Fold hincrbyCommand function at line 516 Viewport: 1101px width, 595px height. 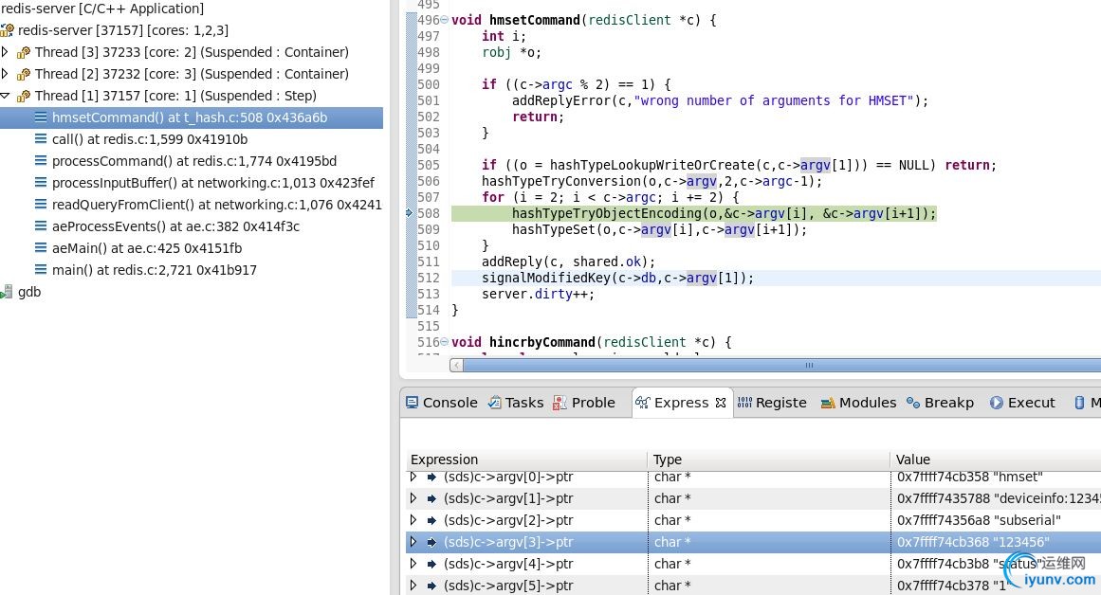point(444,342)
